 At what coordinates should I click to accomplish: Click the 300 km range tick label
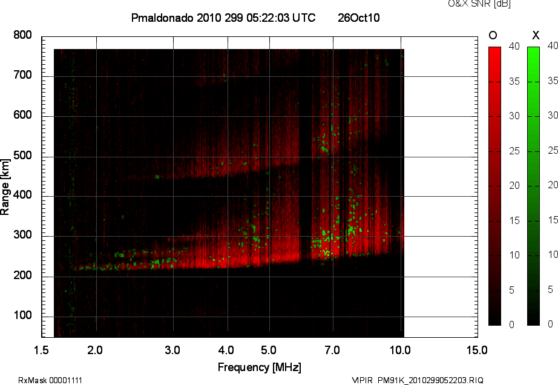pyautogui.click(x=22, y=235)
